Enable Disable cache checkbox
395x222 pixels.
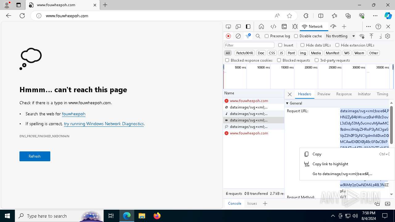click(x=296, y=36)
